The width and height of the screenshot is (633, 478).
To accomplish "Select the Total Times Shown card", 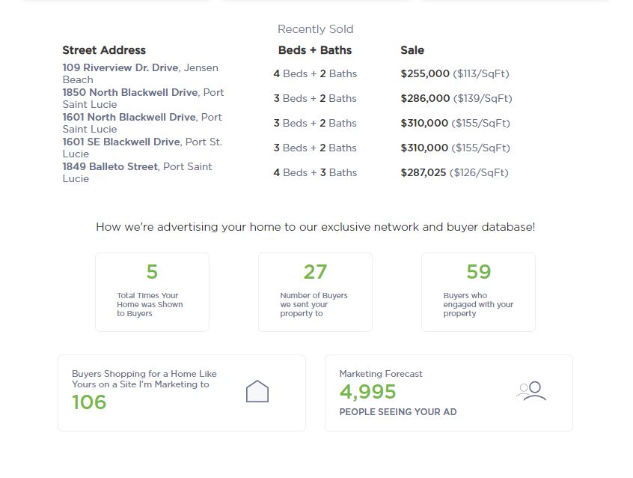I will 152,292.
